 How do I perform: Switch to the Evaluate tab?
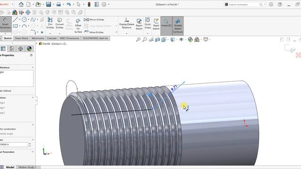coord(52,38)
